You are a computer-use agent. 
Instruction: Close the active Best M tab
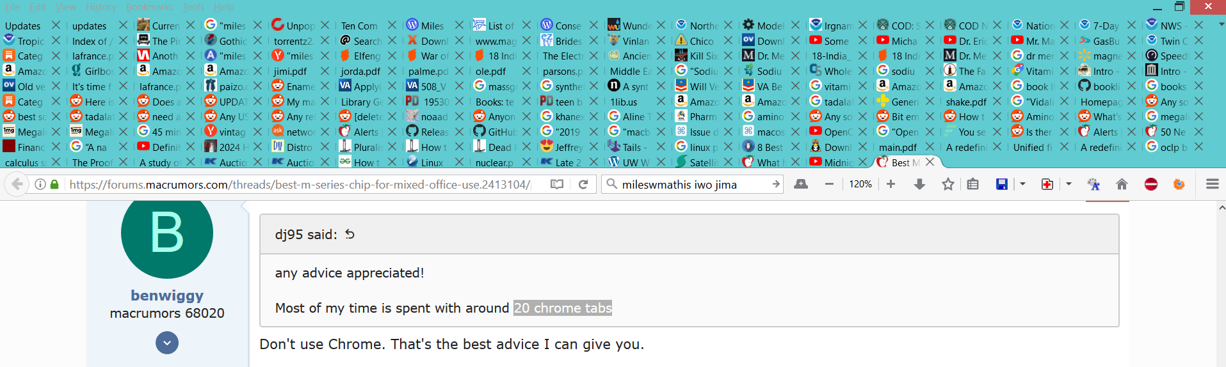click(x=930, y=162)
